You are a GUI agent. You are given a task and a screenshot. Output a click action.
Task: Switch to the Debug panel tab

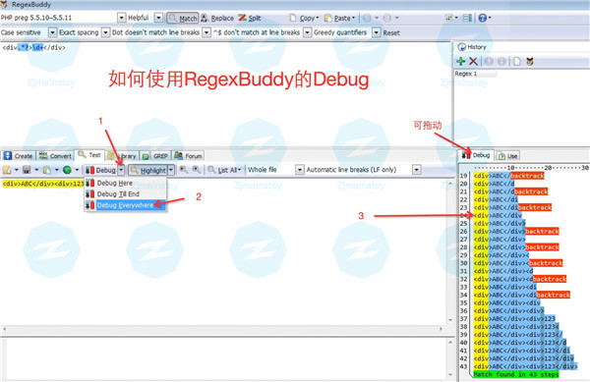pos(476,155)
